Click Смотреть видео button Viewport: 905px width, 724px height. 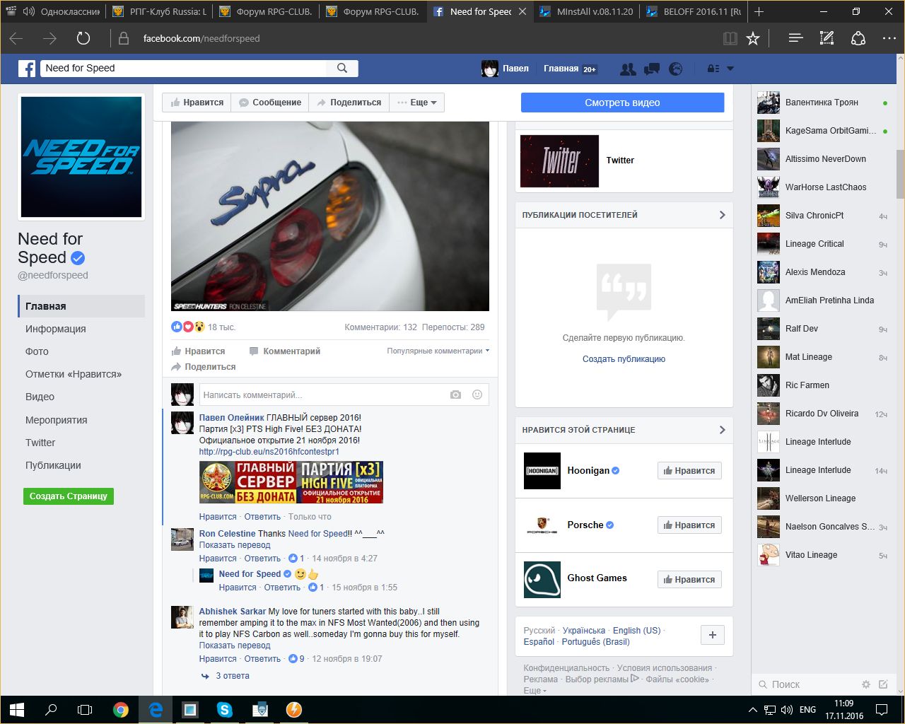[622, 103]
